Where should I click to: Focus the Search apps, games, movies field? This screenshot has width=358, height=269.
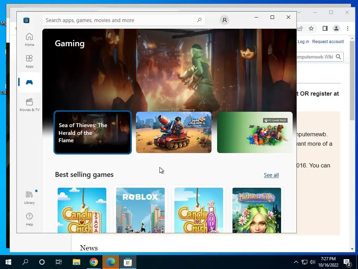(123, 20)
